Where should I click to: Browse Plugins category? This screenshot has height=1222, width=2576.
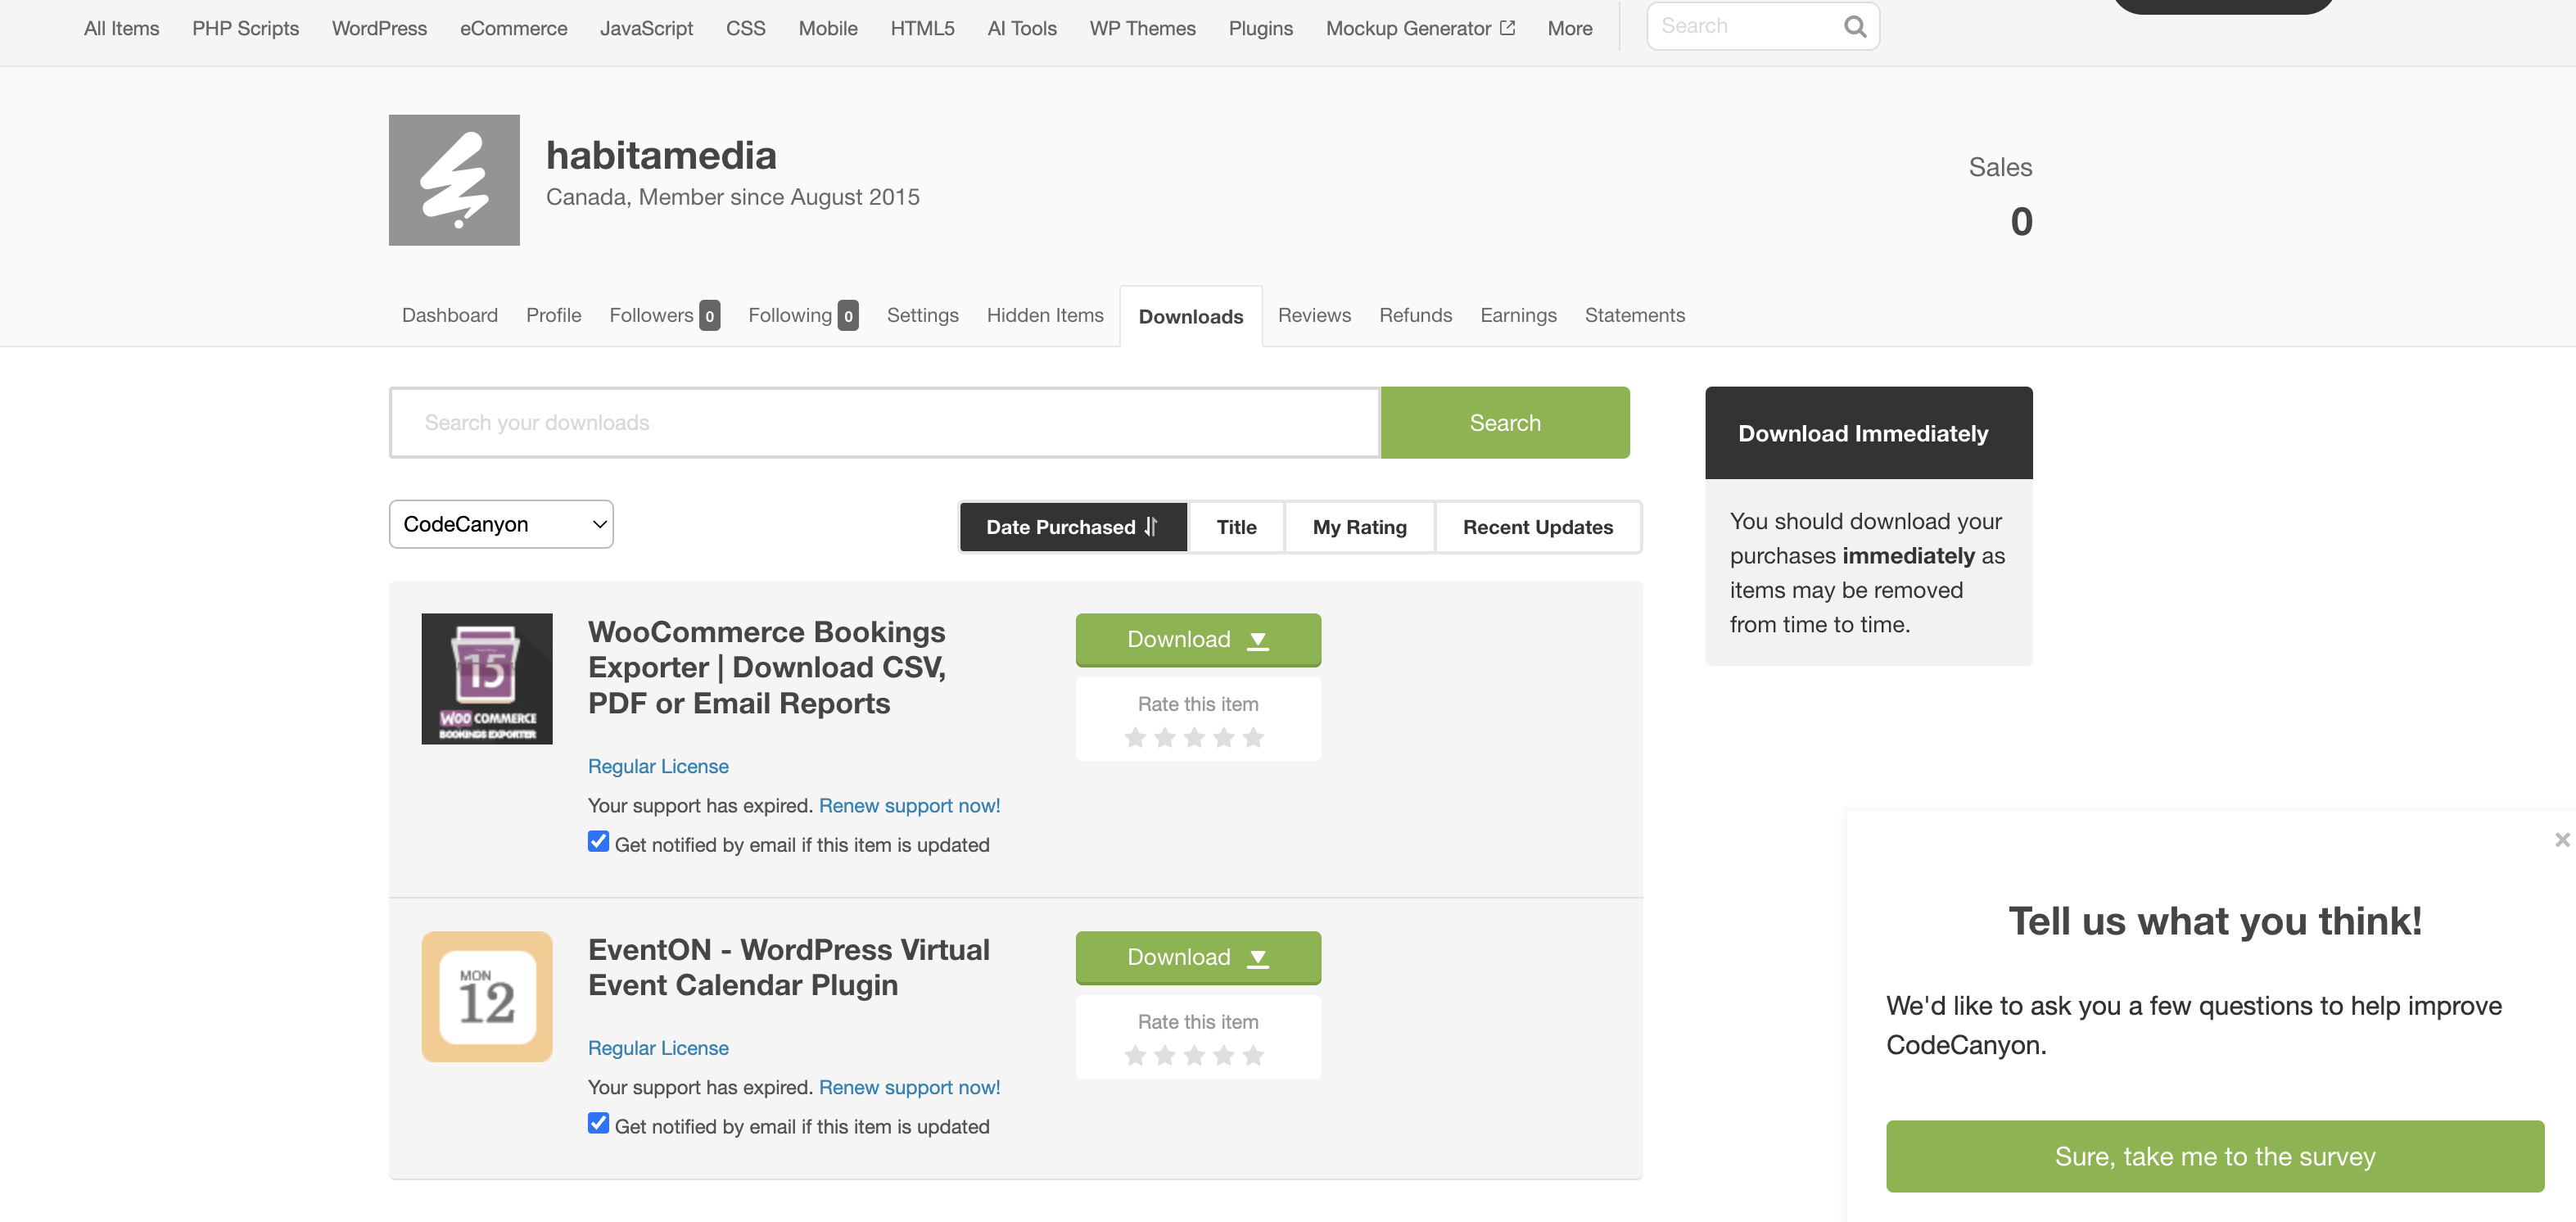point(1261,28)
